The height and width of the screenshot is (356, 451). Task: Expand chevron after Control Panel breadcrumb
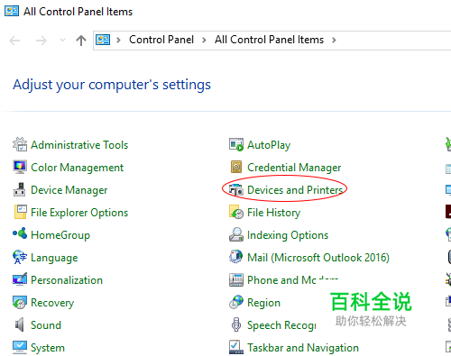[x=204, y=40]
